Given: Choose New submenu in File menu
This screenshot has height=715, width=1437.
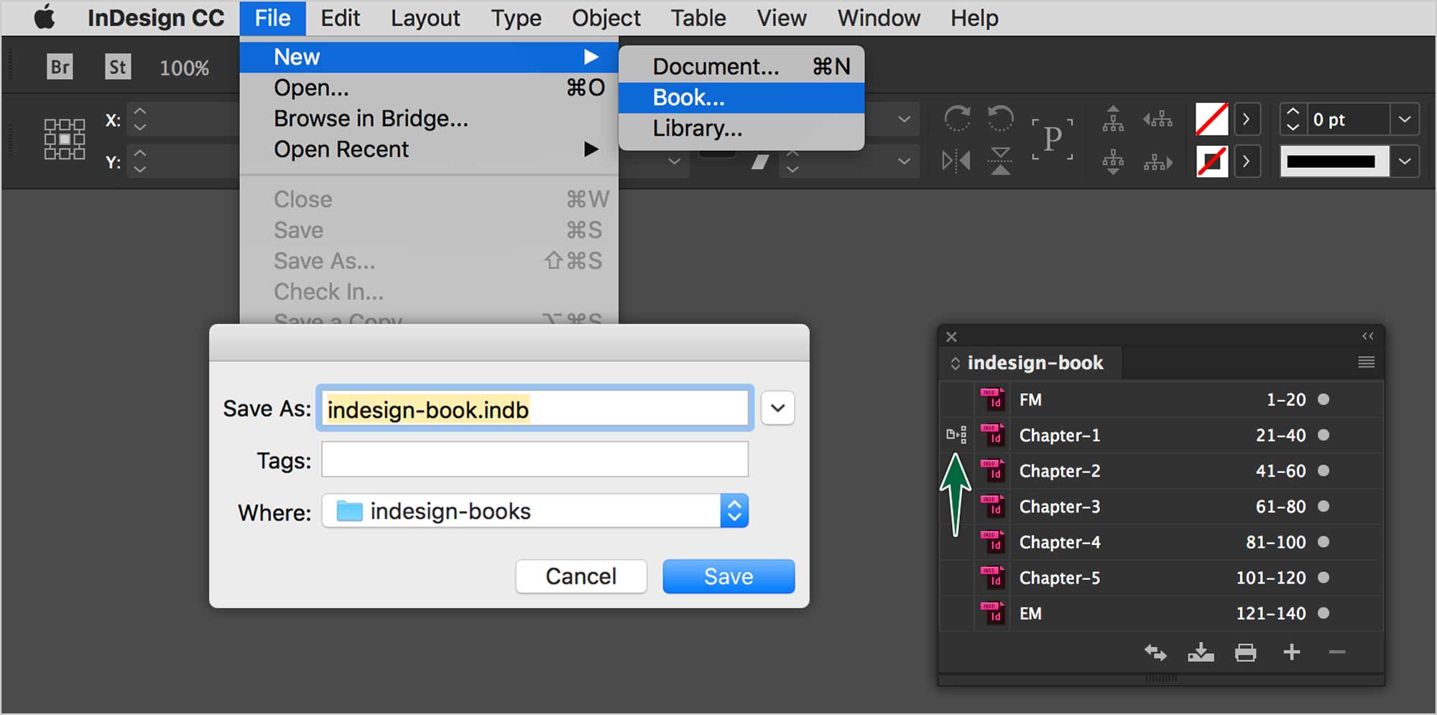Looking at the screenshot, I should tap(429, 57).
